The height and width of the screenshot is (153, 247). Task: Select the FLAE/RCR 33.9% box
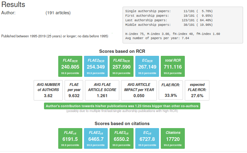[171, 90]
